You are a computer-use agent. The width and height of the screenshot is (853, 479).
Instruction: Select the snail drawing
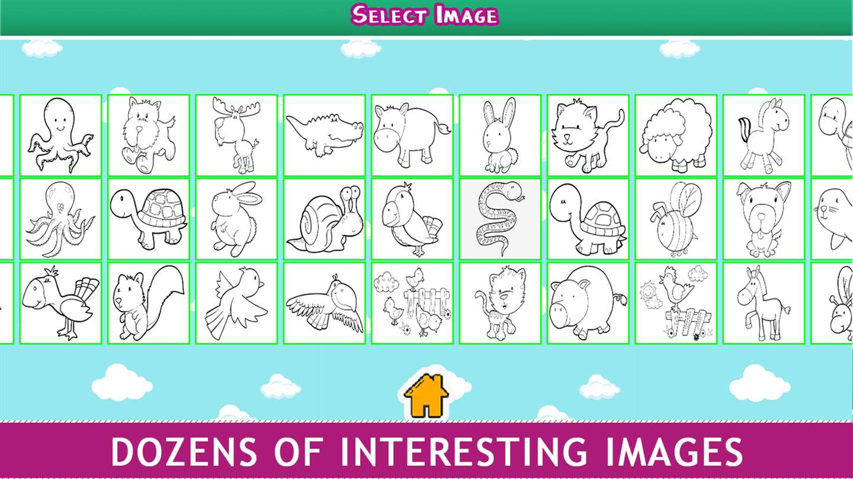324,219
